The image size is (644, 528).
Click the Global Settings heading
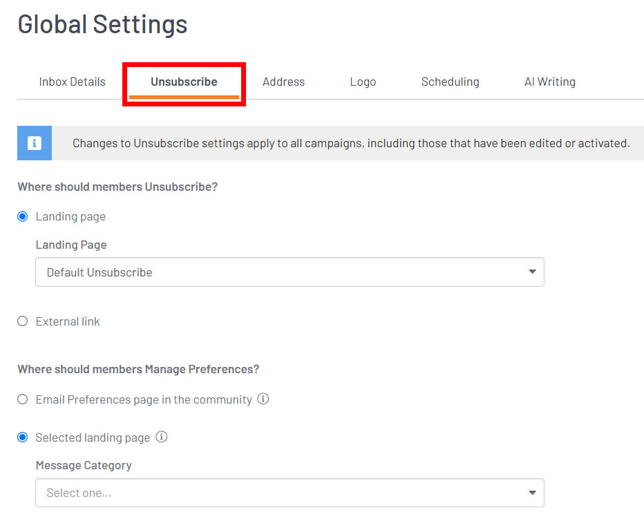tap(103, 24)
